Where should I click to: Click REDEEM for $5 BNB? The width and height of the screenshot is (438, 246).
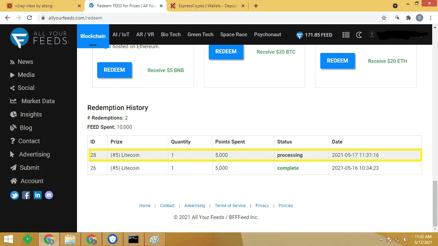pos(114,70)
